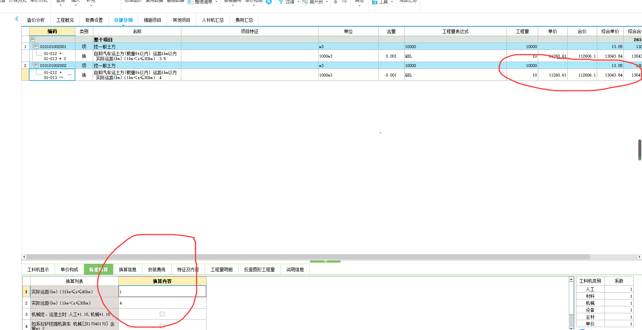The image size is (642, 330).
Task: Open the 反查图形工程量 tab
Action: (x=259, y=270)
